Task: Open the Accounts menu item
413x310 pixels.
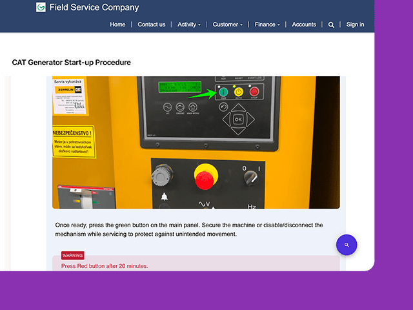Action: 304,25
